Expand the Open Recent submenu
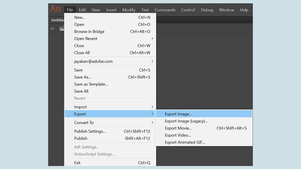This screenshot has width=301, height=169. 110,39
